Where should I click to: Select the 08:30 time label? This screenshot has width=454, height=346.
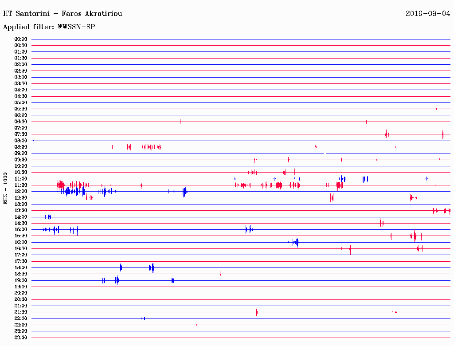click(x=21, y=147)
